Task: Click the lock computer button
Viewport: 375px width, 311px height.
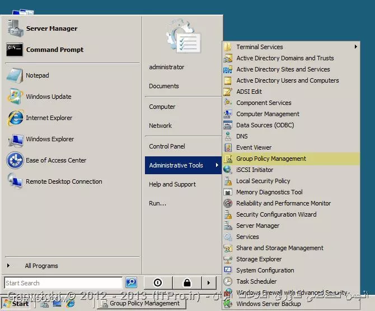Action: pos(187,283)
